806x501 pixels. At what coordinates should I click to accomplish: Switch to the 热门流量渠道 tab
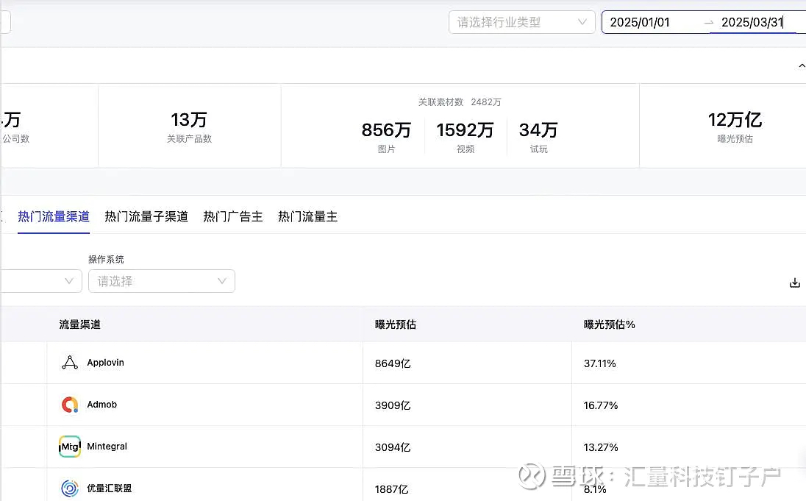click(x=54, y=216)
